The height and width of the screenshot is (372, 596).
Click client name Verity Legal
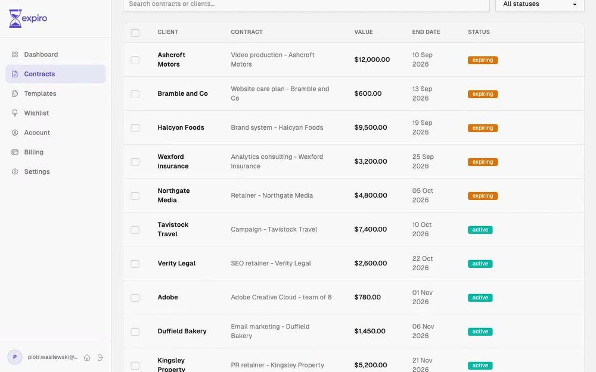tap(176, 264)
